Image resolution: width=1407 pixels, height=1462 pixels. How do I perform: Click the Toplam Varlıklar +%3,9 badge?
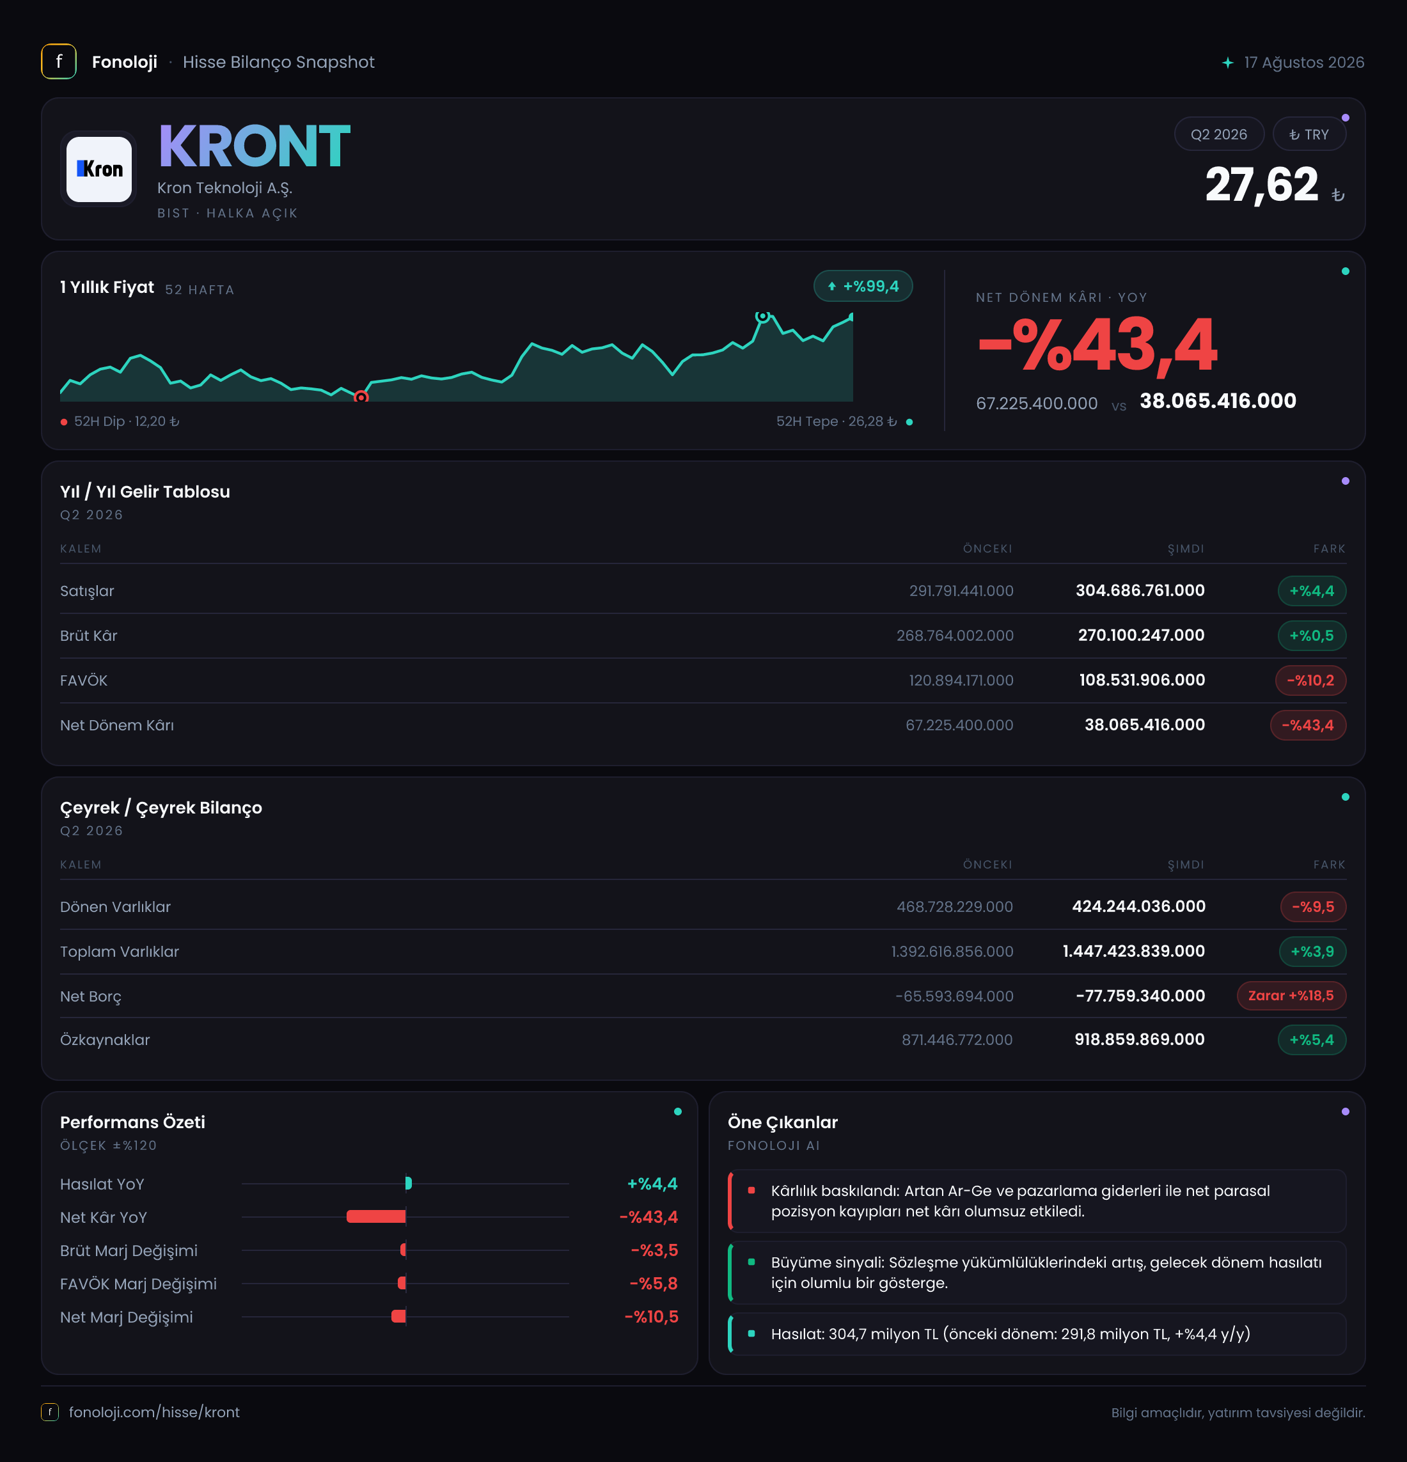click(1312, 952)
